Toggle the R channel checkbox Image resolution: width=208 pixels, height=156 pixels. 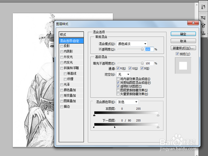click(118, 68)
